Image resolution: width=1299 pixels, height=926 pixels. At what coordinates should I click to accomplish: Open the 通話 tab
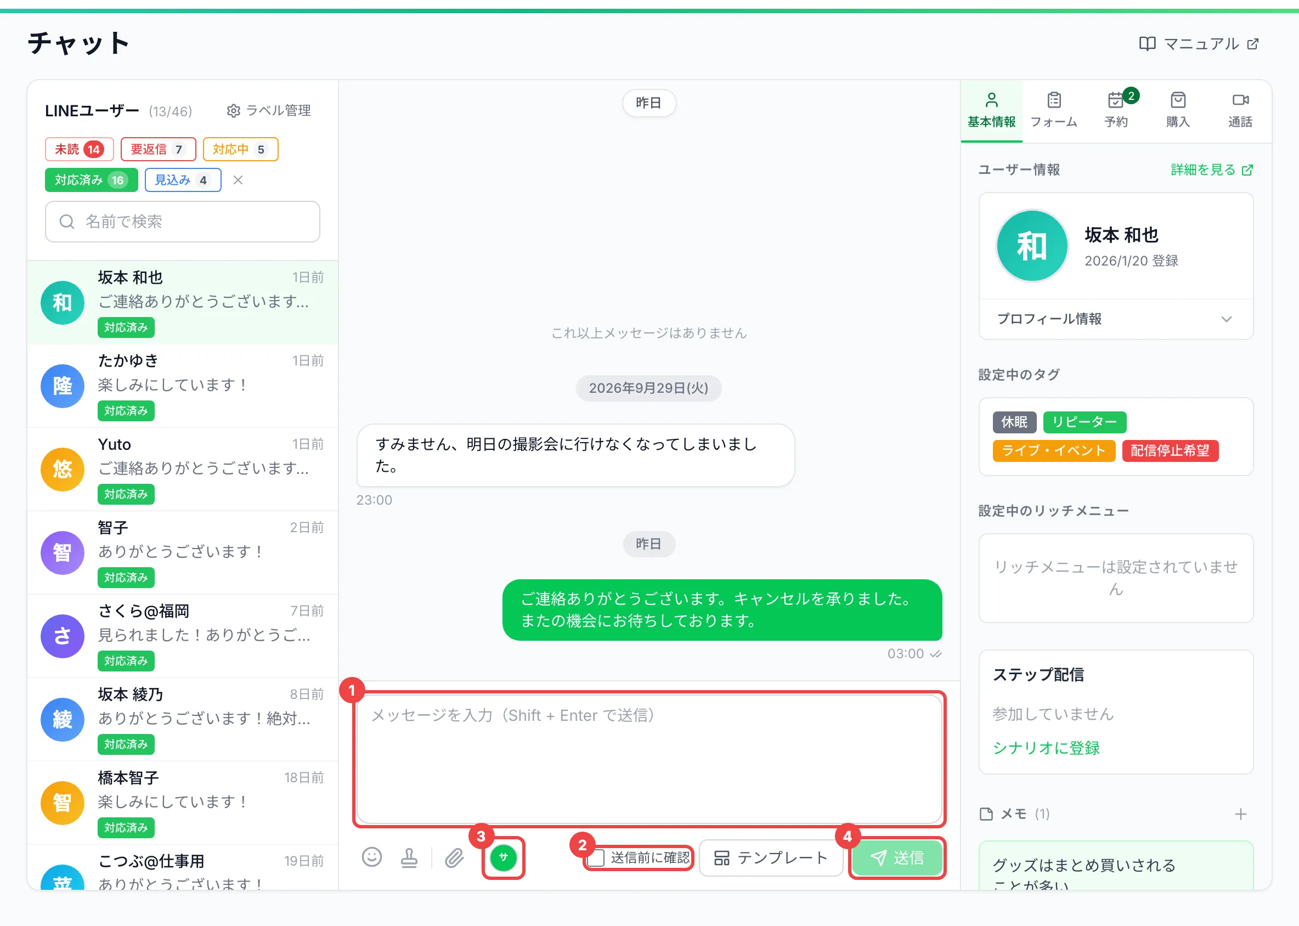point(1240,111)
